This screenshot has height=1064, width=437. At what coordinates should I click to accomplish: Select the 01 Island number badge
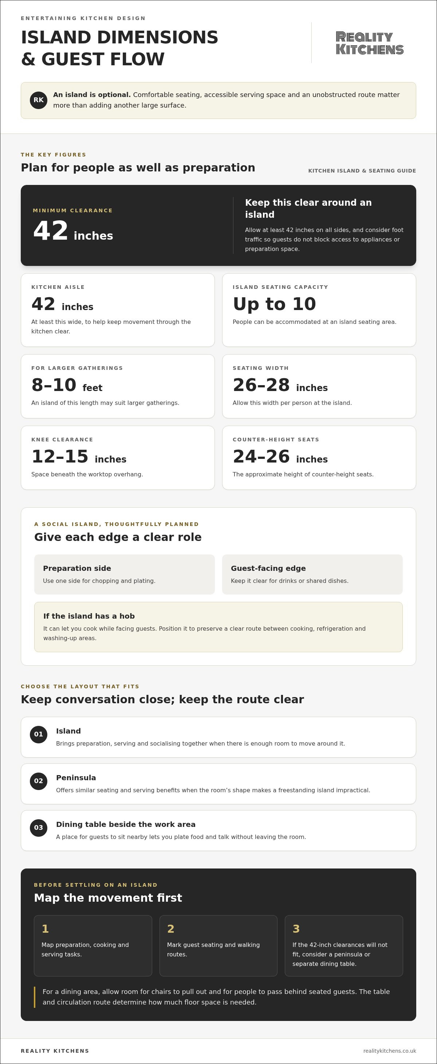(x=38, y=734)
